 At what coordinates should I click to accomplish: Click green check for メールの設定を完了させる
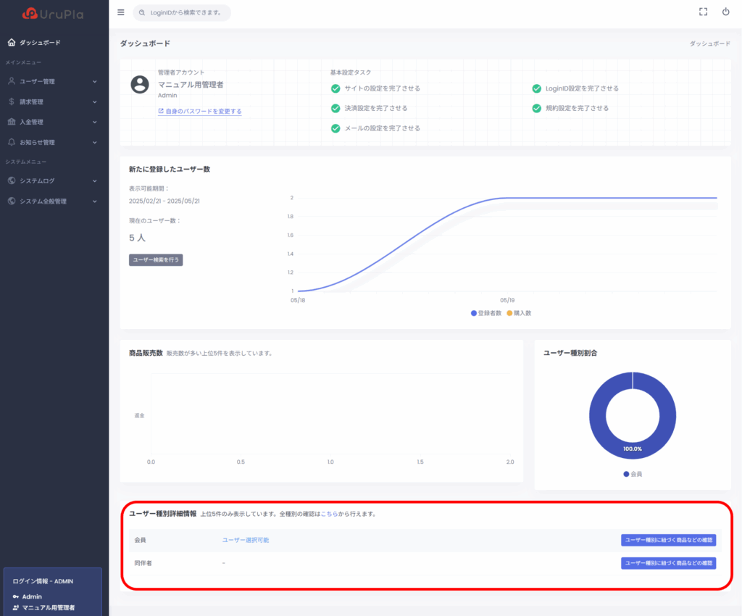(x=335, y=128)
